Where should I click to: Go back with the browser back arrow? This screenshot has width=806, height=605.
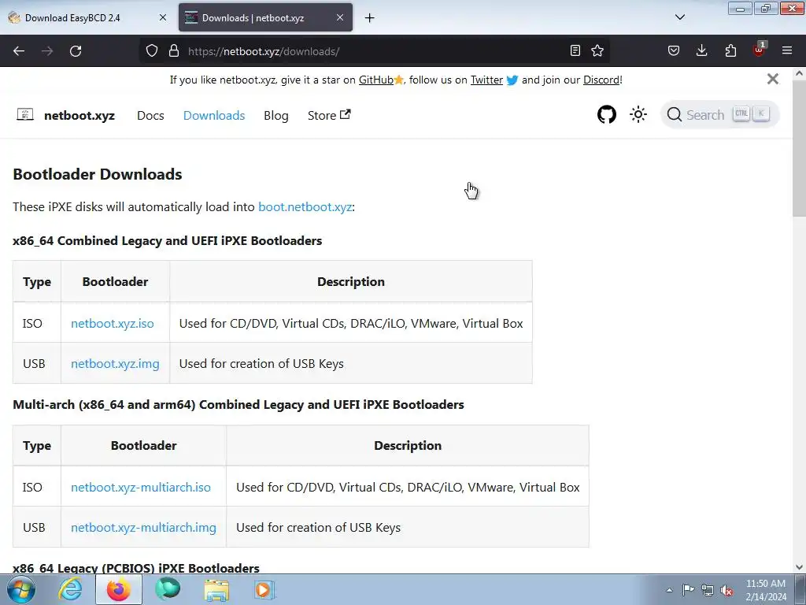coord(19,51)
